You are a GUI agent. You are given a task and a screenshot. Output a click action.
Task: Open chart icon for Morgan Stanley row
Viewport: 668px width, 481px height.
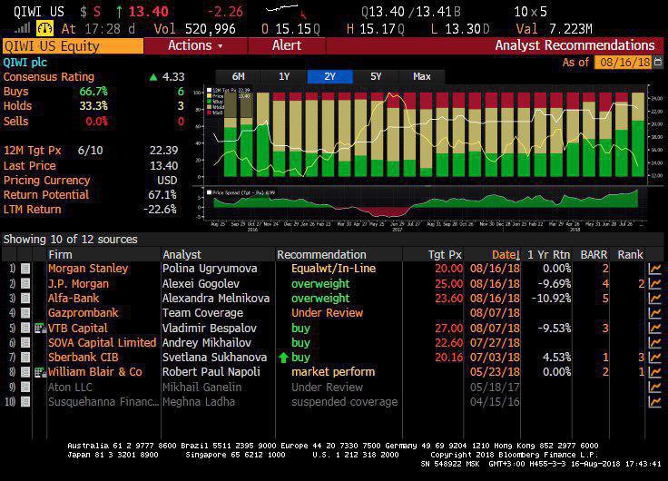pos(654,269)
